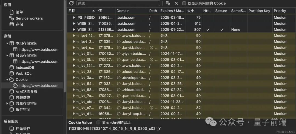This screenshot has width=296, height=134.
Task: Collapse the session storage tree node
Action: [7, 55]
